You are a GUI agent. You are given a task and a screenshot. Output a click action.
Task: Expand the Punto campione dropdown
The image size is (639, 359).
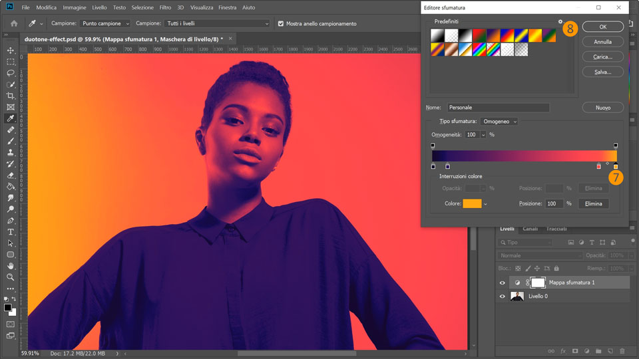[x=105, y=23]
